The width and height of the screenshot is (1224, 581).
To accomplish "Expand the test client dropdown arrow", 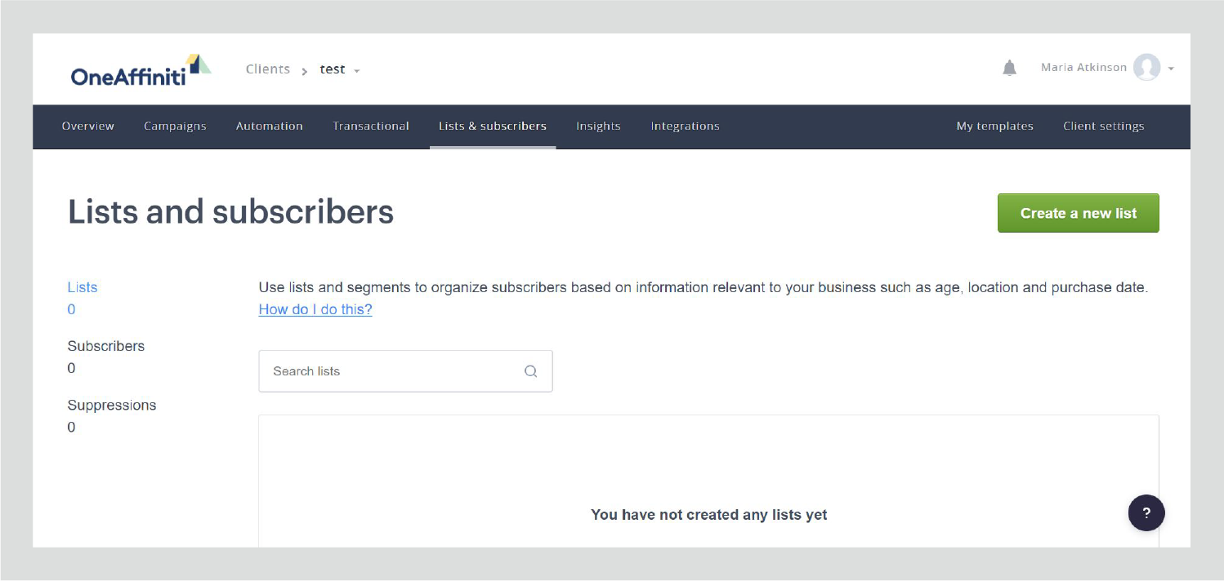I will (357, 71).
